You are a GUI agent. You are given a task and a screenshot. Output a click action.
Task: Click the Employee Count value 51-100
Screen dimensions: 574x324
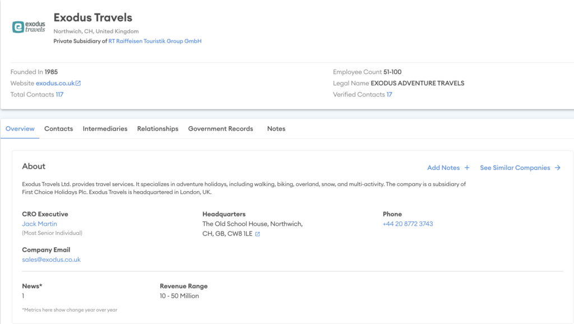coord(392,72)
